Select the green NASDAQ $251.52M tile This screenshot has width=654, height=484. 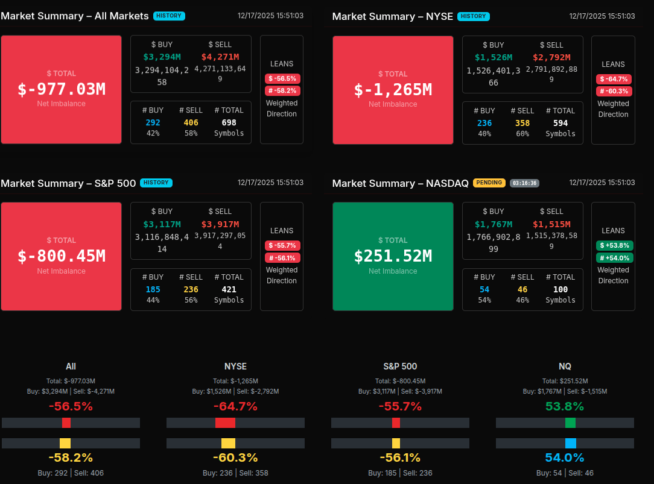pyautogui.click(x=393, y=256)
